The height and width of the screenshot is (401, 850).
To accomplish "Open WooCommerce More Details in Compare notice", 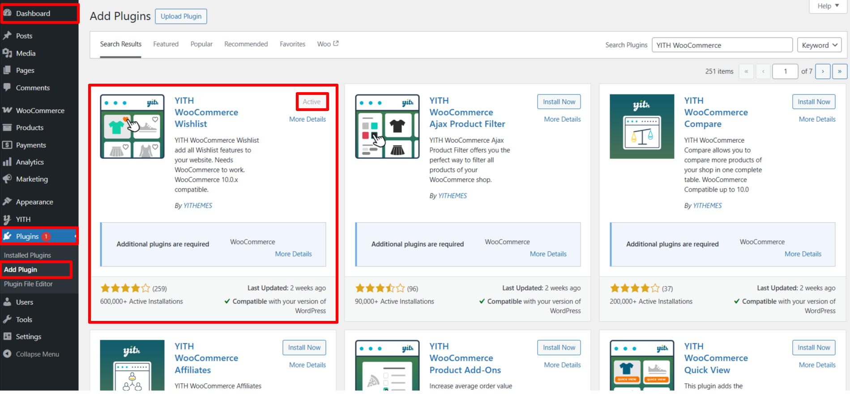I will click(803, 254).
